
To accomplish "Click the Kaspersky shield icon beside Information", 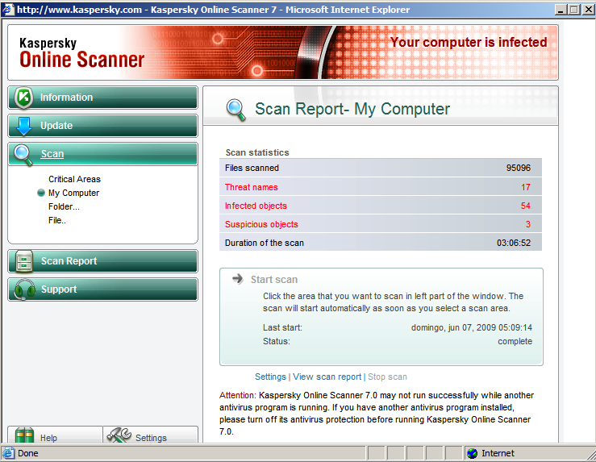I will pos(23,98).
